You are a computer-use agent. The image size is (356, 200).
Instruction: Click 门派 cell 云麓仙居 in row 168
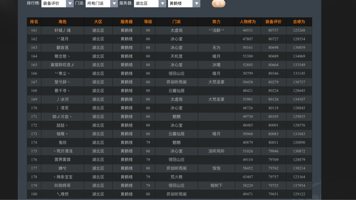coord(177,91)
